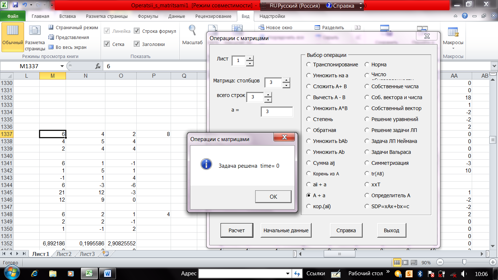This screenshot has height=280, width=498.
Task: Open the taskbar Адрес dropdown arrow
Action: [x=288, y=273]
